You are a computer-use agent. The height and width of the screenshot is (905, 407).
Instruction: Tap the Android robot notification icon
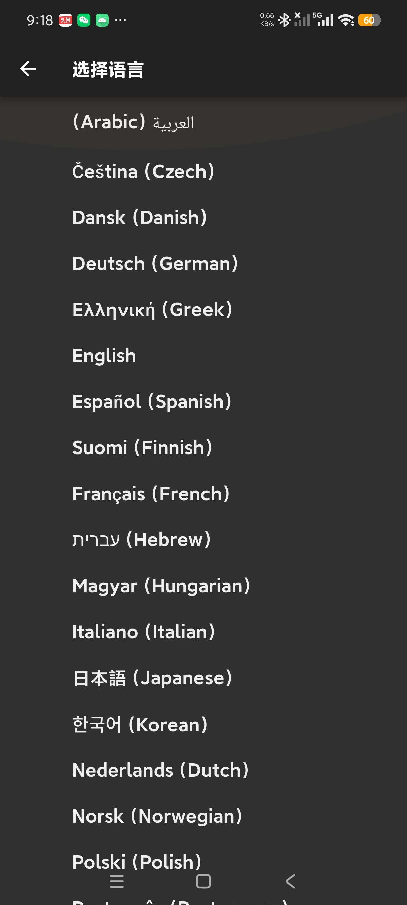pos(102,20)
